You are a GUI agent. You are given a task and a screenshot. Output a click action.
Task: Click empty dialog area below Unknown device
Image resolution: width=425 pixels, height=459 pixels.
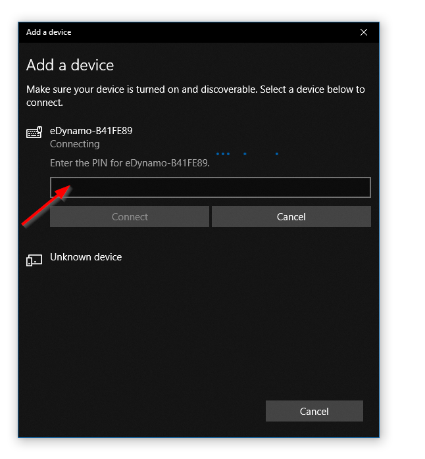pyautogui.click(x=197, y=329)
